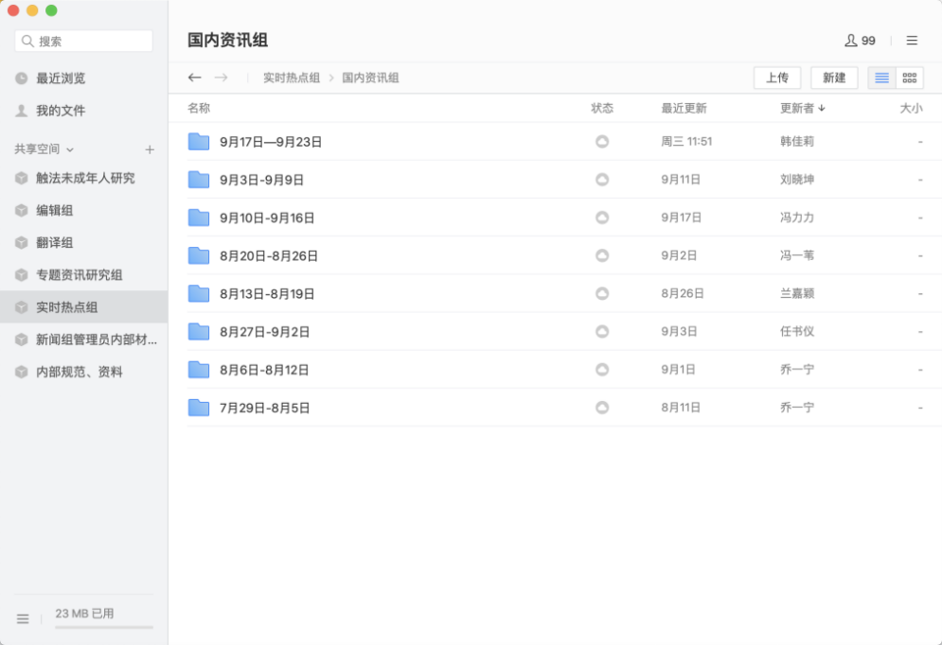Click the back navigation arrow
The height and width of the screenshot is (645, 942).
tap(195, 78)
